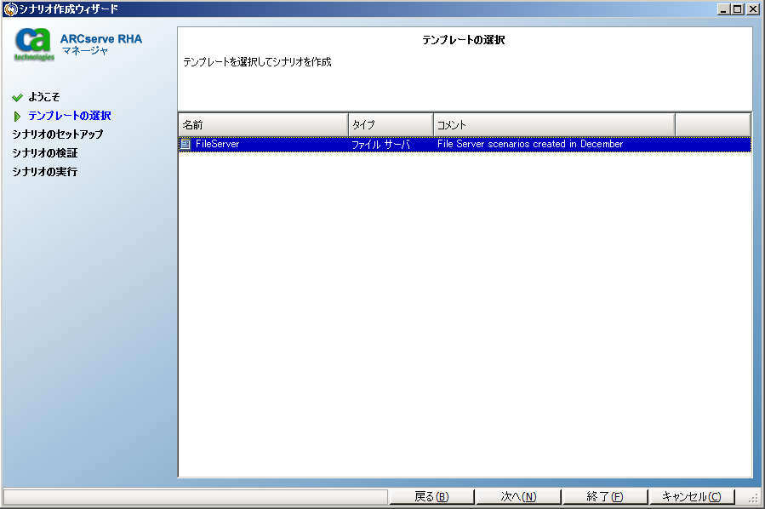765x509 pixels.
Task: Maximize the wizard window
Action: (738, 9)
